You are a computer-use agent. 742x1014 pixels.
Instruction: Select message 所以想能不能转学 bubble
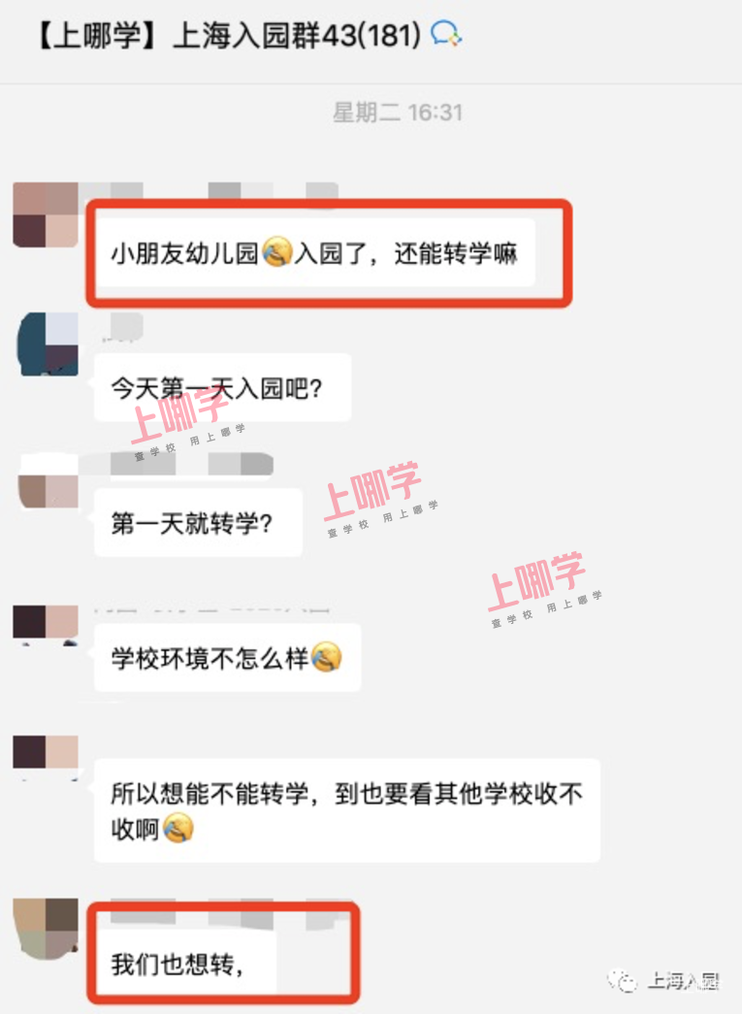pos(347,810)
